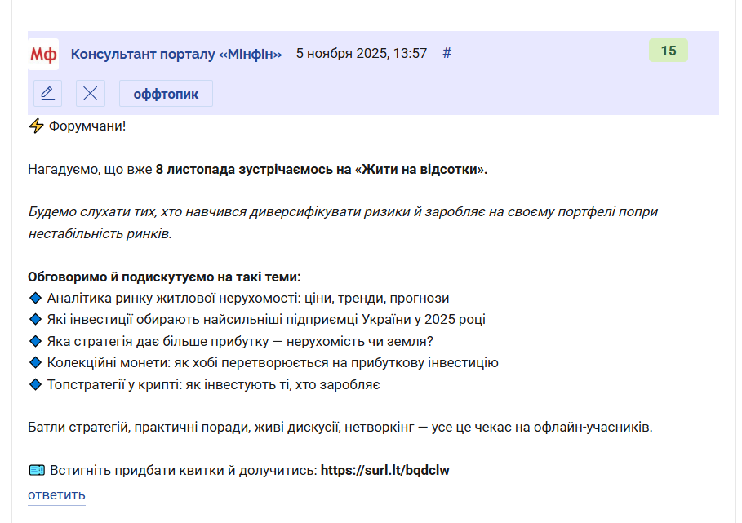Click the diamond bullet before «Топстратегії у крипті»
This screenshot has height=523, width=742.
pos(35,384)
